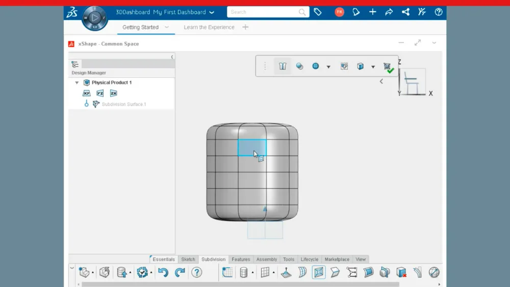Click the cube with red X icon
510x287 pixels.
pyautogui.click(x=401, y=272)
